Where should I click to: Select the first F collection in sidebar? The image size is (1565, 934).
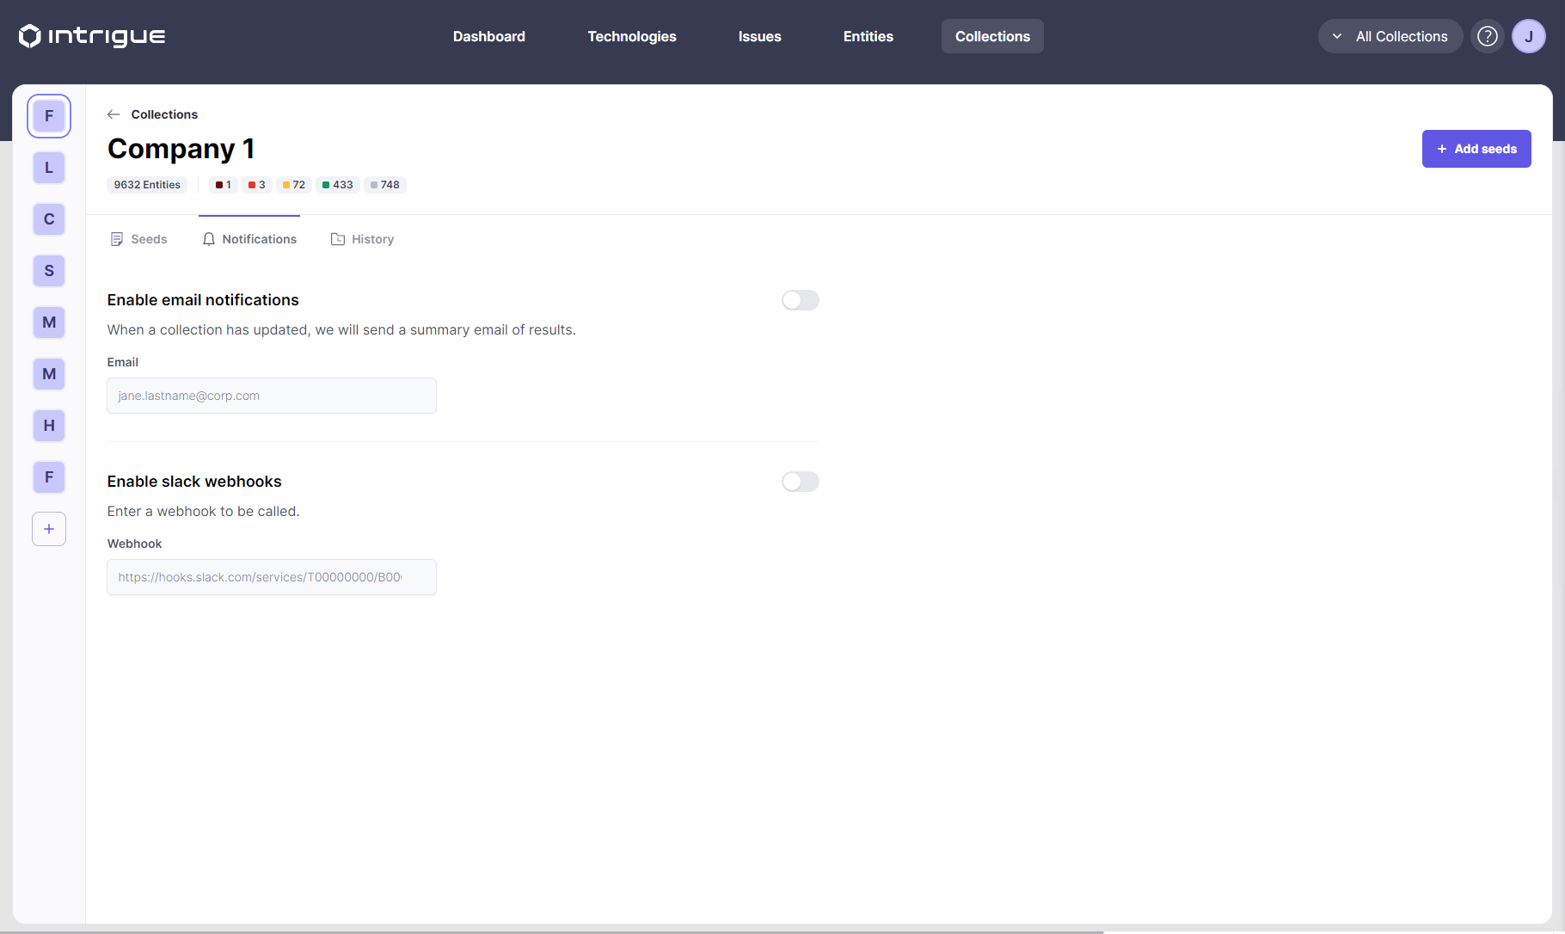point(49,116)
